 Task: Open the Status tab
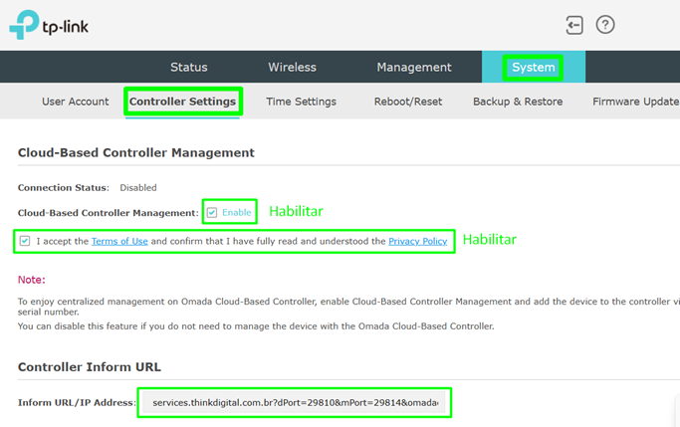click(x=189, y=68)
